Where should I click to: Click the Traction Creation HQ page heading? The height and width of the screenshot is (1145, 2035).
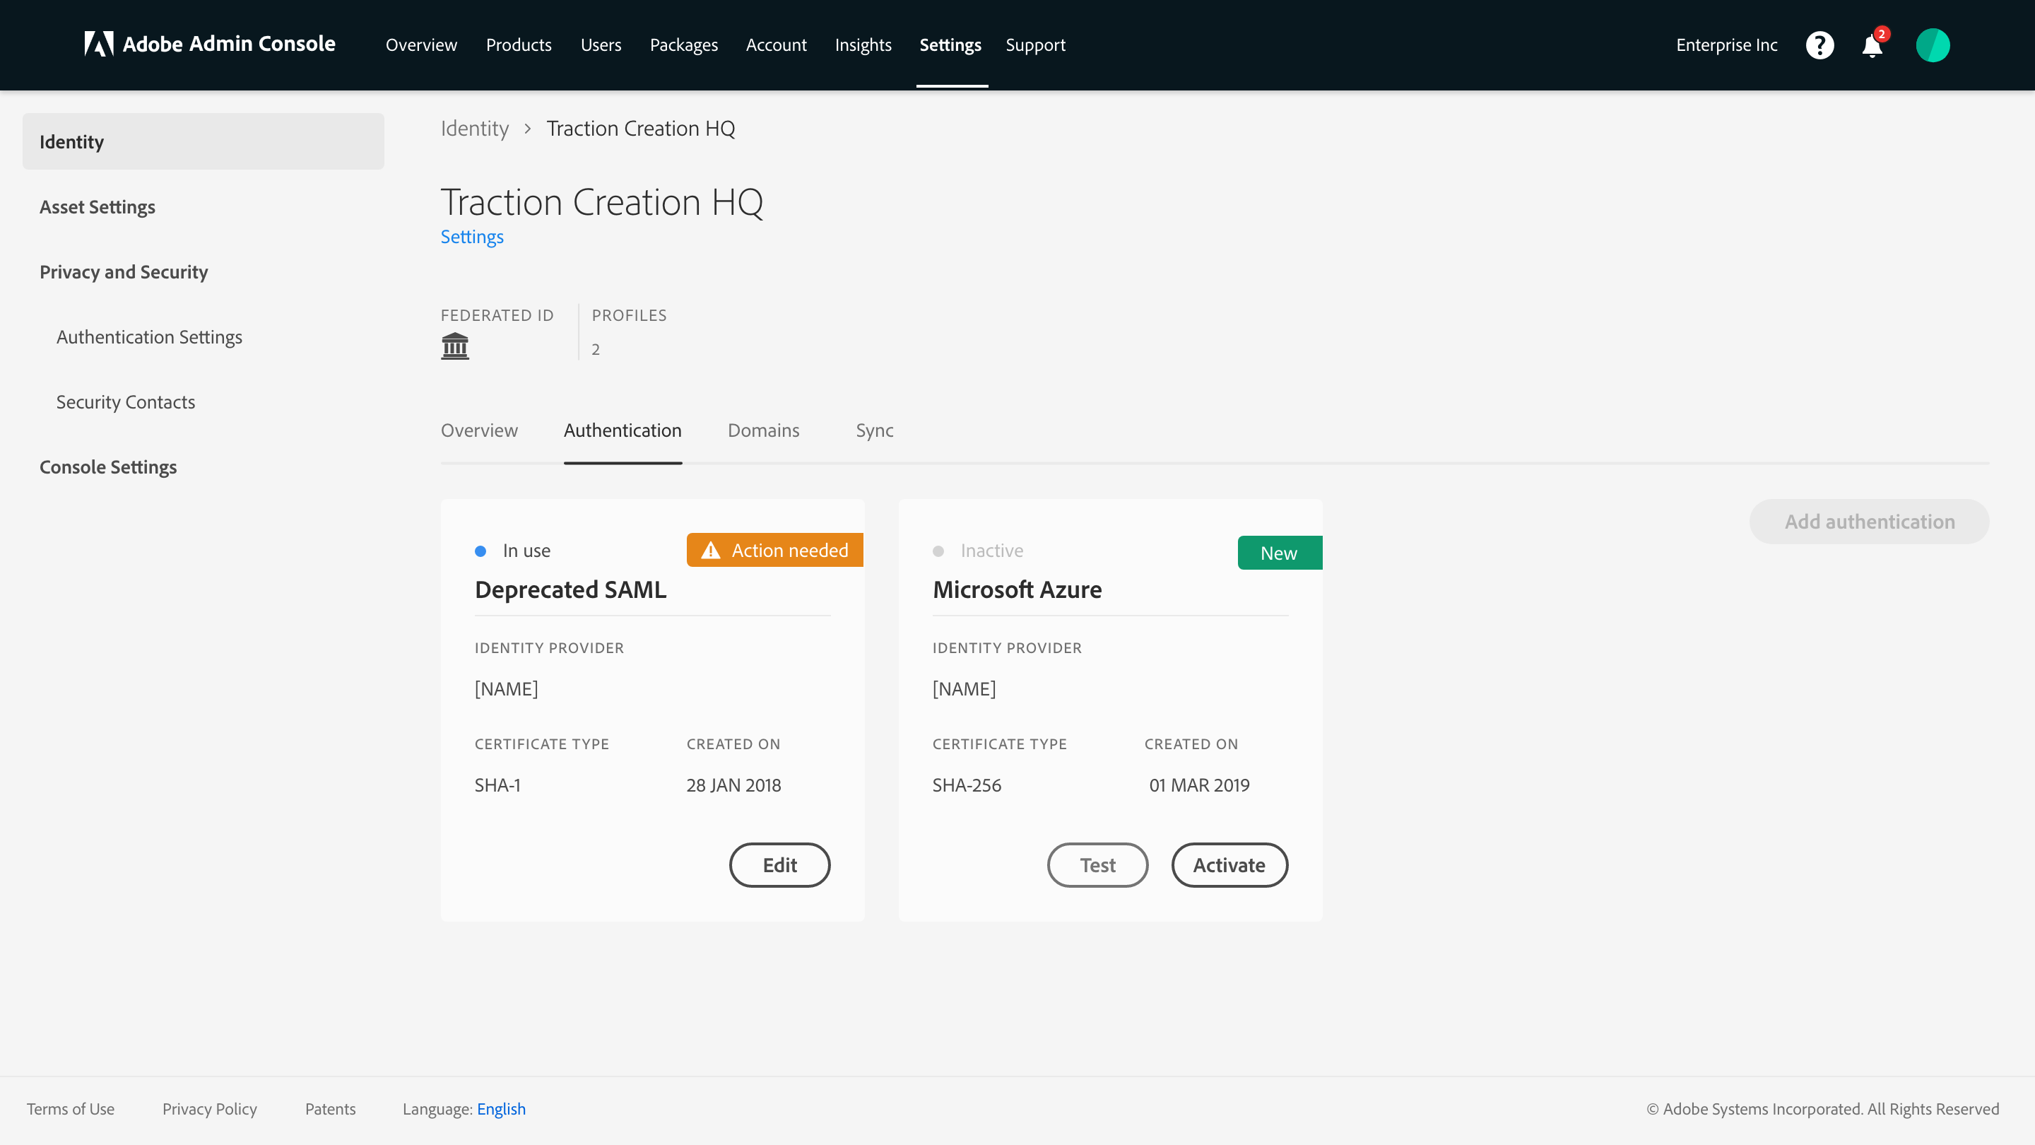coord(602,201)
